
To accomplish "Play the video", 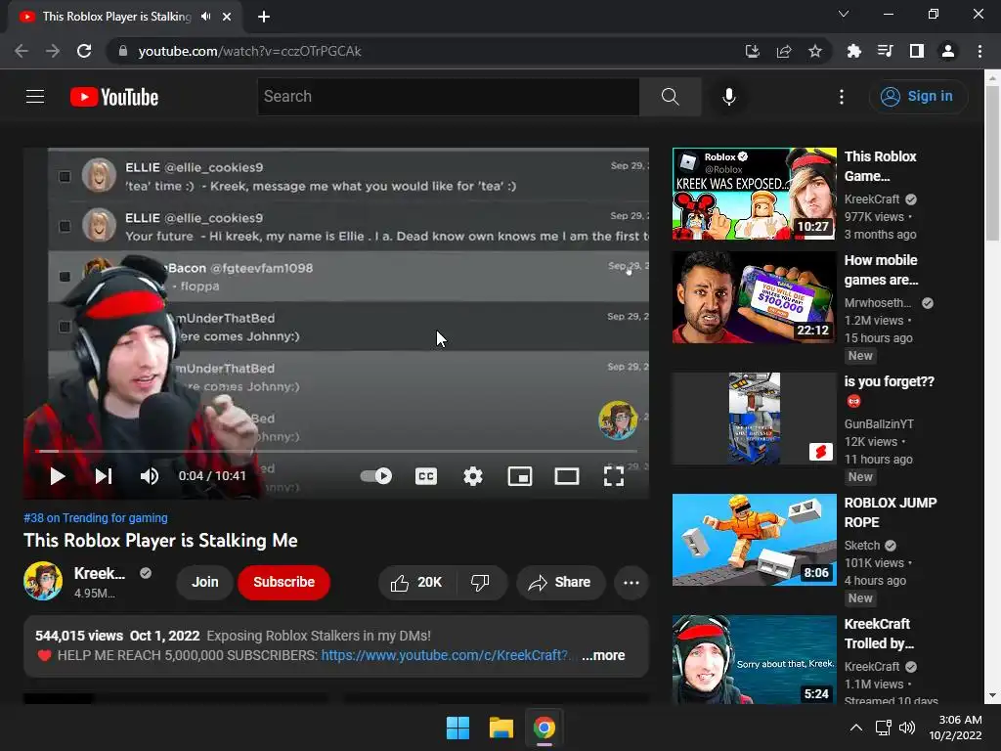I will (58, 476).
